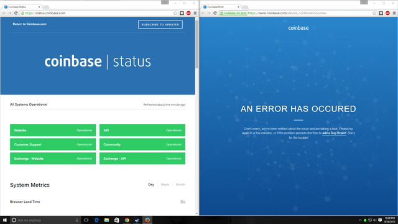Close the Coinbase Error tab
The image size is (398, 224).
(x=238, y=7)
